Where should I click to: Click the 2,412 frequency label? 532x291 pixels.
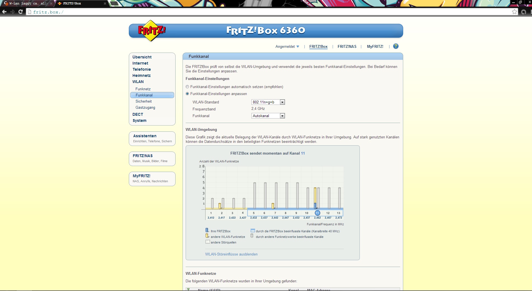(x=211, y=218)
